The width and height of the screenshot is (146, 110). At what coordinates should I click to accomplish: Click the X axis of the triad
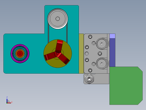[x=9, y=103]
